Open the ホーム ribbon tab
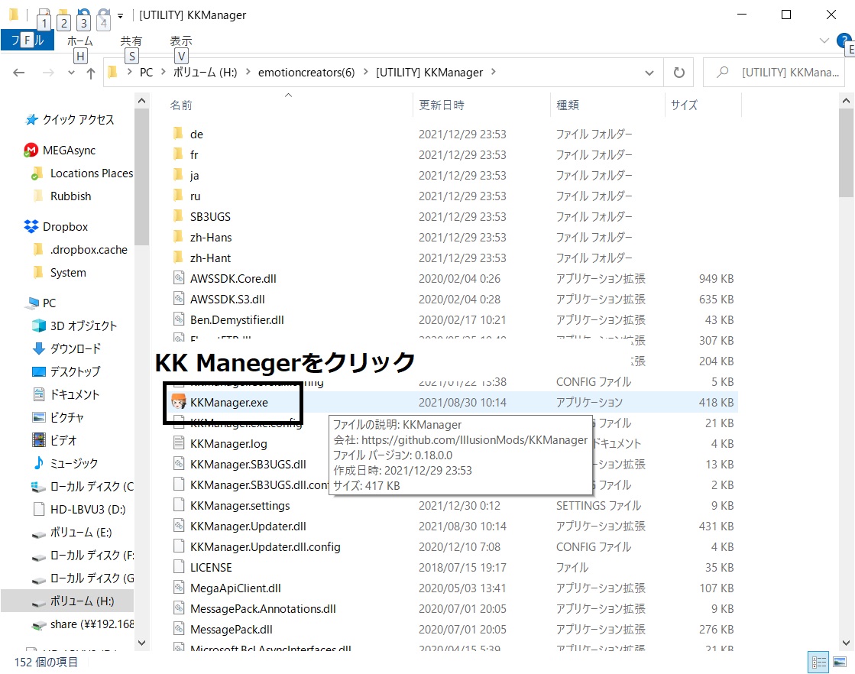The width and height of the screenshot is (855, 674). [79, 41]
